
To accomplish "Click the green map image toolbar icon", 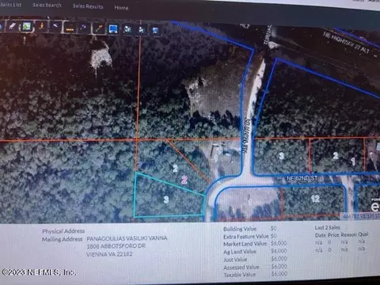I will (x=26, y=26).
